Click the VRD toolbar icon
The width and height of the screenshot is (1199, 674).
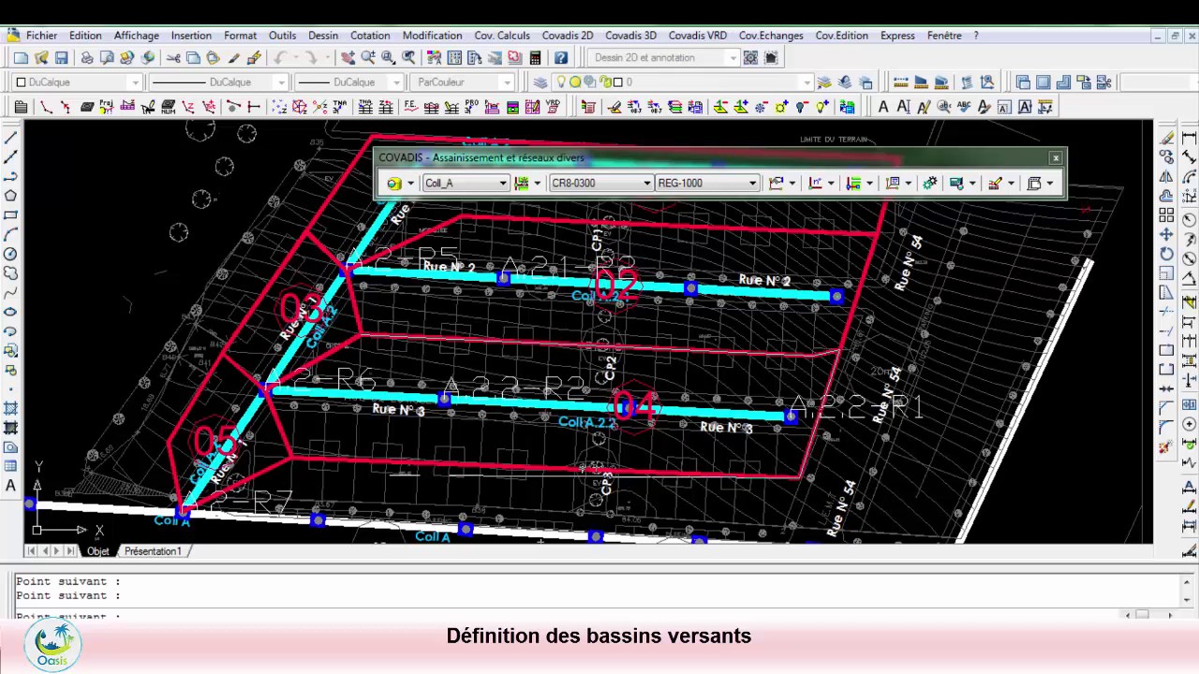554,108
